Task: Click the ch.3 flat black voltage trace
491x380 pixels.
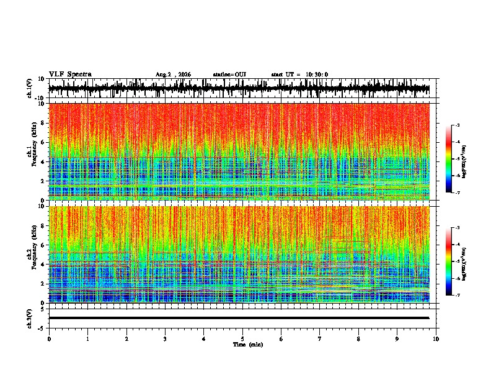Action: (239, 318)
